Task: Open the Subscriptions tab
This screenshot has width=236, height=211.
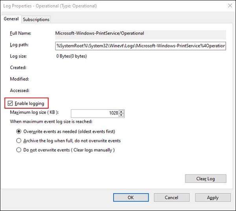Action: click(36, 20)
